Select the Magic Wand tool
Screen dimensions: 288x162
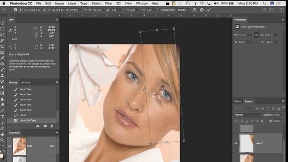(x=2, y=40)
